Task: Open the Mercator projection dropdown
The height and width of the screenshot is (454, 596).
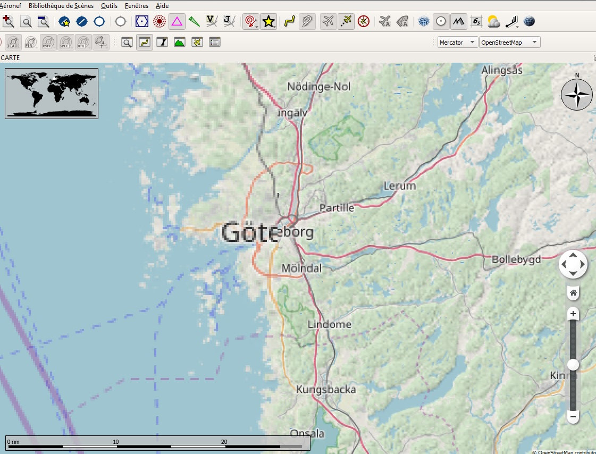Action: click(457, 43)
